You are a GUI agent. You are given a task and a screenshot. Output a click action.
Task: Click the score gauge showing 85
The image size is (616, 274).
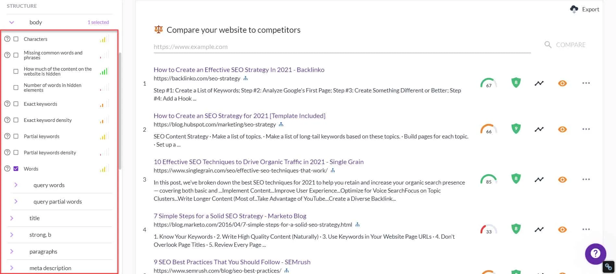489,179
